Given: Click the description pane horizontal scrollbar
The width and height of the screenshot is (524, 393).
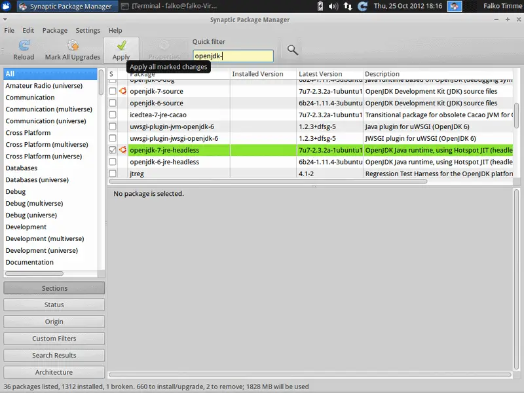Looking at the screenshot, I should pyautogui.click(x=310, y=375).
